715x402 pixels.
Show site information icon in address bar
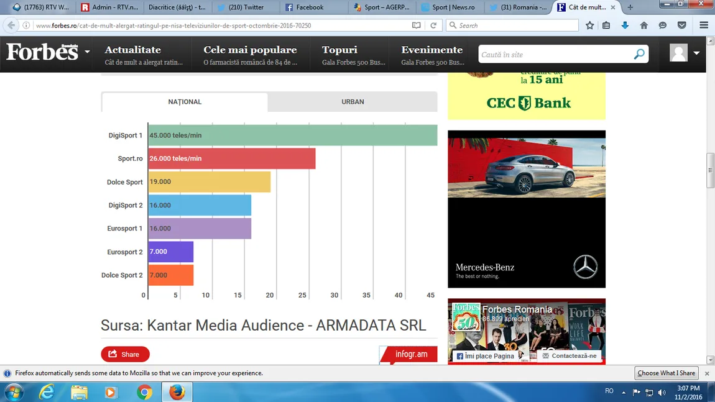[26, 25]
